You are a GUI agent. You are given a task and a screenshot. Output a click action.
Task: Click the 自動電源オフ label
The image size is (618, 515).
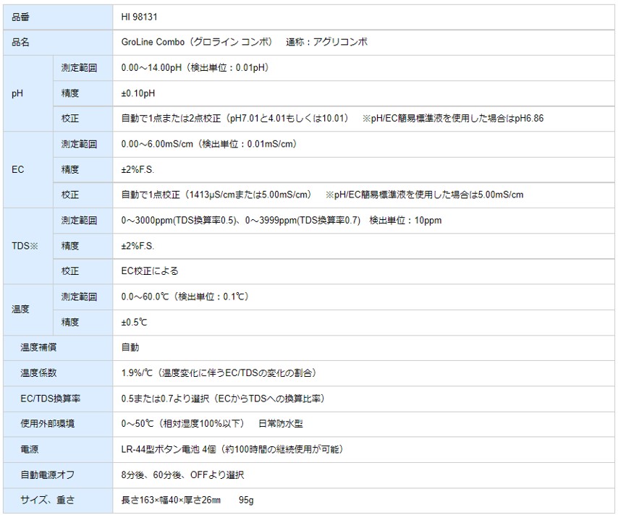(47, 475)
